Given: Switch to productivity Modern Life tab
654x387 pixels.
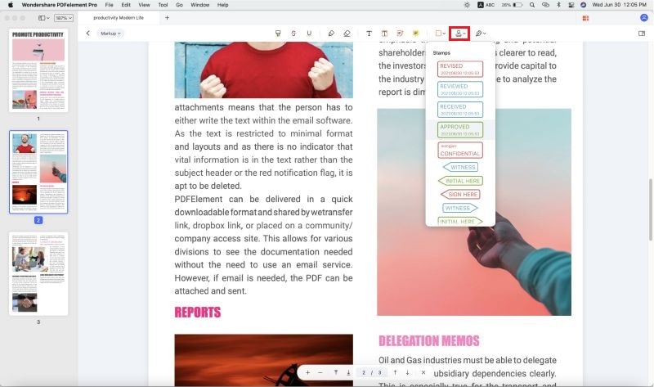Looking at the screenshot, I should click(x=119, y=18).
